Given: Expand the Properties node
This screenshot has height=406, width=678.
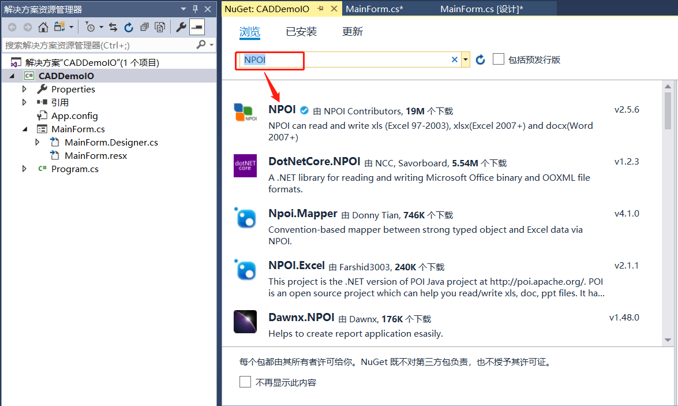Looking at the screenshot, I should point(24,89).
